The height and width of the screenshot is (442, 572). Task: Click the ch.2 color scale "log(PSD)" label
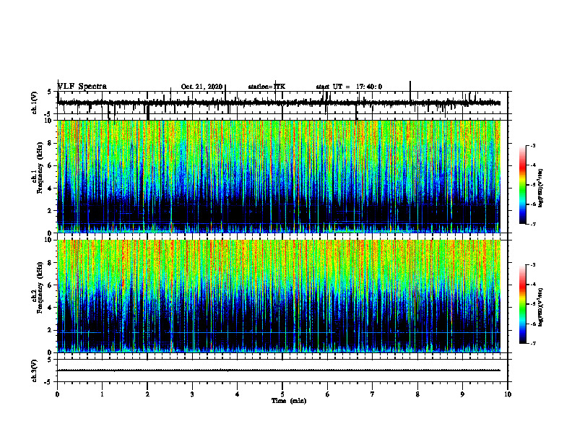click(x=541, y=306)
